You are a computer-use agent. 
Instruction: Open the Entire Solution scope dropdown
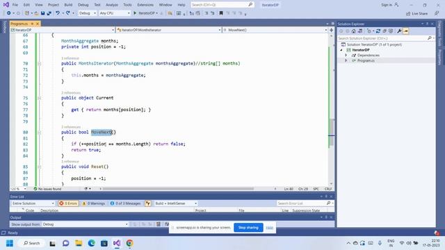coord(33,203)
